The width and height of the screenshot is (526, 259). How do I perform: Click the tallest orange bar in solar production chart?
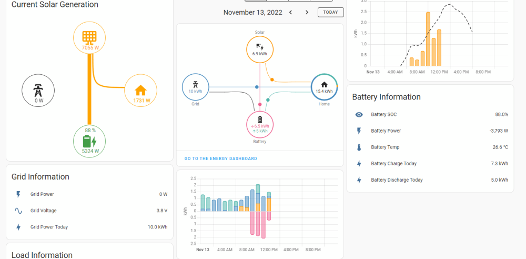[428, 39]
